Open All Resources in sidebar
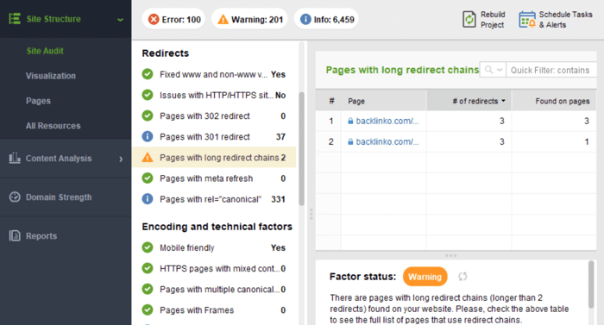Screen dimensions: 604x325 pyautogui.click(x=53, y=126)
